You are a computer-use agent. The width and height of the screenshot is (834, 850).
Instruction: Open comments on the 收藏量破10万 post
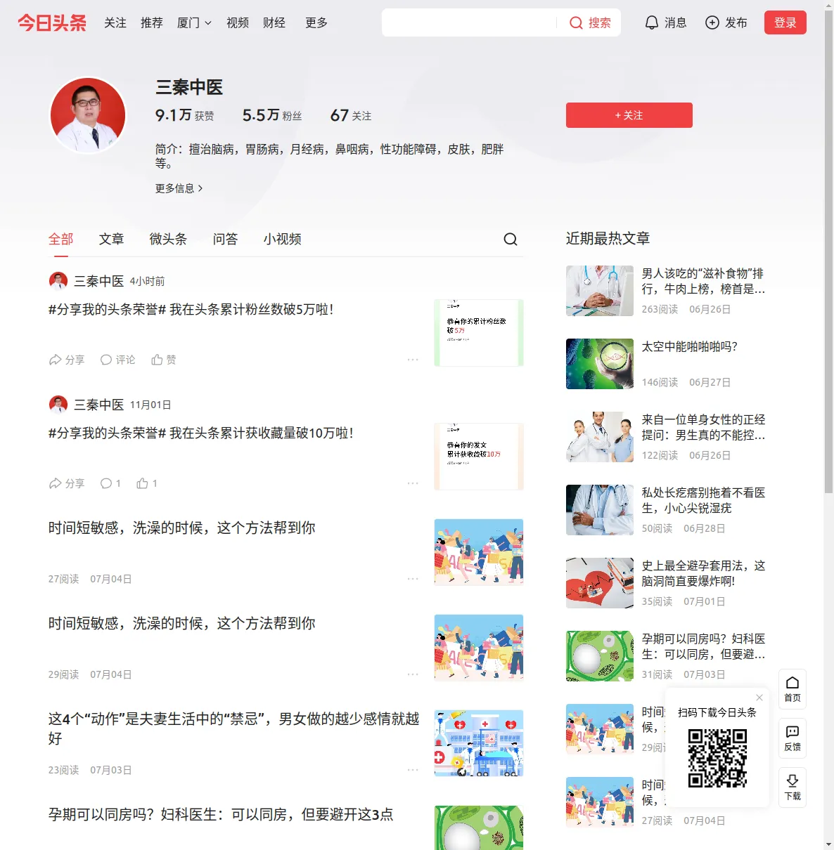coord(110,483)
